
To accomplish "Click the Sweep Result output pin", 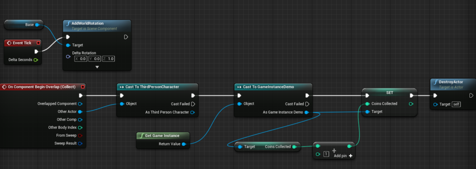I will coord(80,143).
